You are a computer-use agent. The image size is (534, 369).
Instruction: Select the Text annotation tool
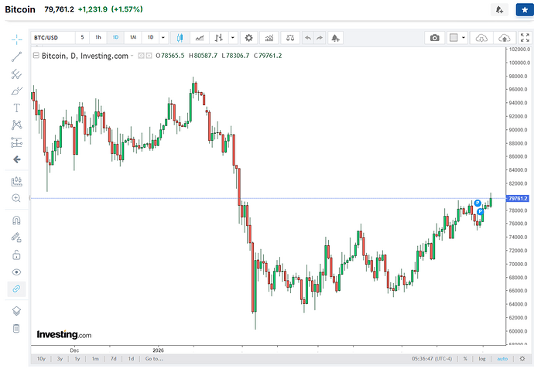pyautogui.click(x=16, y=108)
